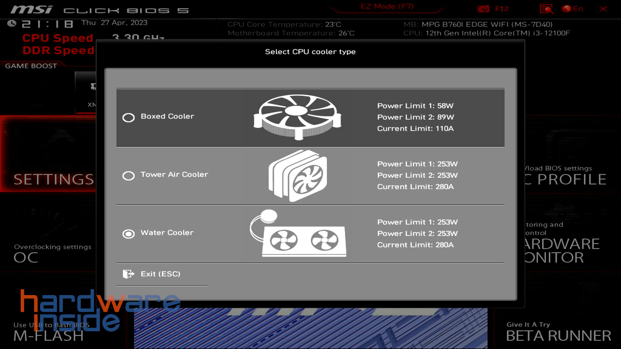Select the Tower Air Cooler radio button
The height and width of the screenshot is (349, 621).
128,176
